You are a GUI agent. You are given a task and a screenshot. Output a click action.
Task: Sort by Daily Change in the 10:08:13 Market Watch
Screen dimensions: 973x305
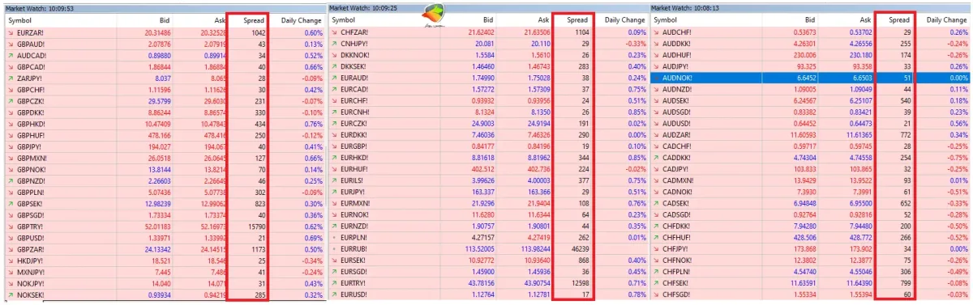coord(948,19)
